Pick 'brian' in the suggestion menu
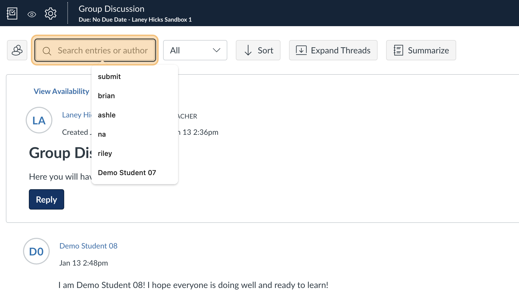519x300 pixels. point(106,96)
